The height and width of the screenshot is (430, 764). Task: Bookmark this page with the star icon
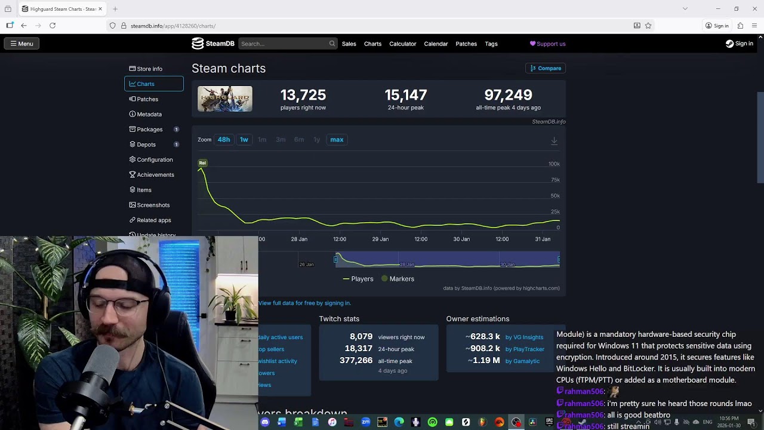point(648,26)
